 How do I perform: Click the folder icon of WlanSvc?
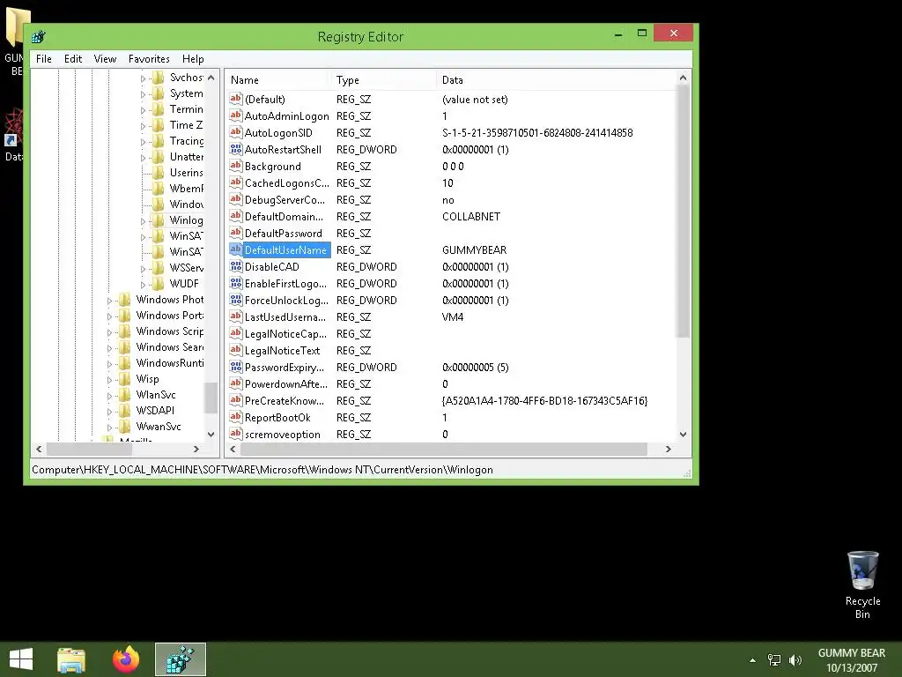(124, 394)
